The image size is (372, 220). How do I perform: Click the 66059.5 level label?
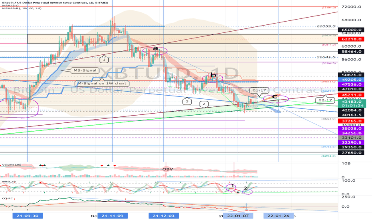[326, 26]
